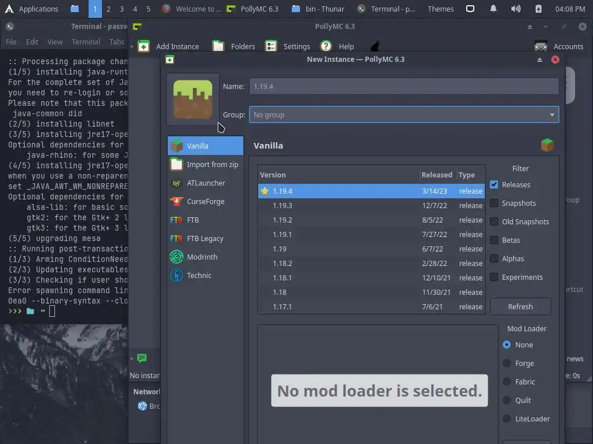Viewport: 593px width, 444px height.
Task: Click the green news chat icon
Action: [x=142, y=358]
